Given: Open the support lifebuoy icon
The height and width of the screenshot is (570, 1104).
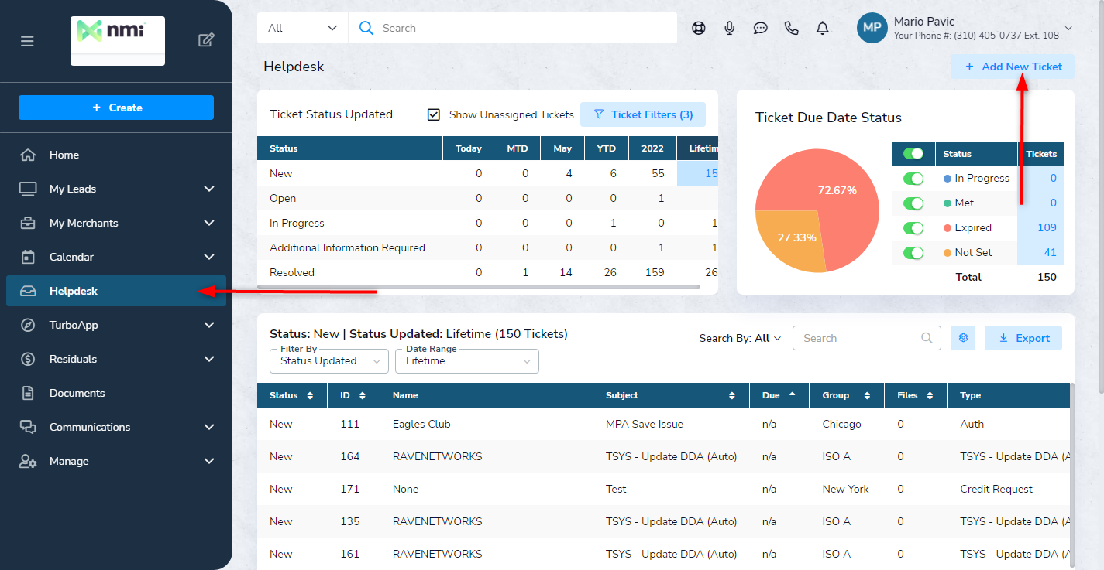Looking at the screenshot, I should tap(699, 28).
